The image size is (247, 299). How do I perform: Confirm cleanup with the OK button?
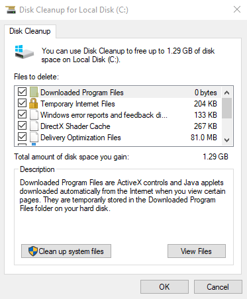coord(164,286)
